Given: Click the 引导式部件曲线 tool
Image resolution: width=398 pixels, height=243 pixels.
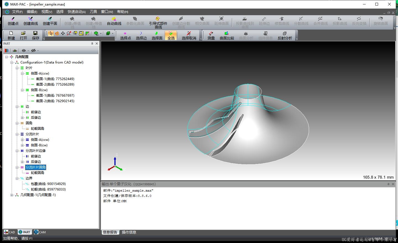Looking at the screenshot, I should pos(158,22).
